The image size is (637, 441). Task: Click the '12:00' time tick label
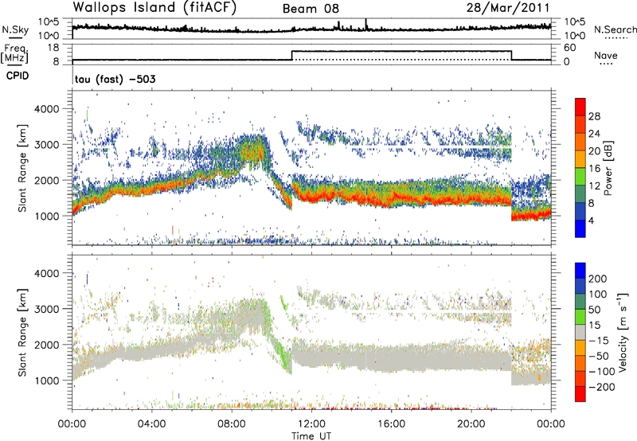(311, 424)
